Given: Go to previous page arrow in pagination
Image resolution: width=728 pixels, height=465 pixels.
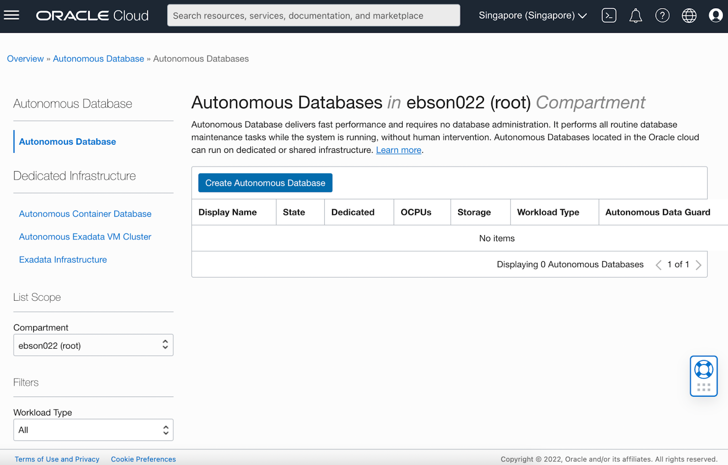Looking at the screenshot, I should 658,265.
